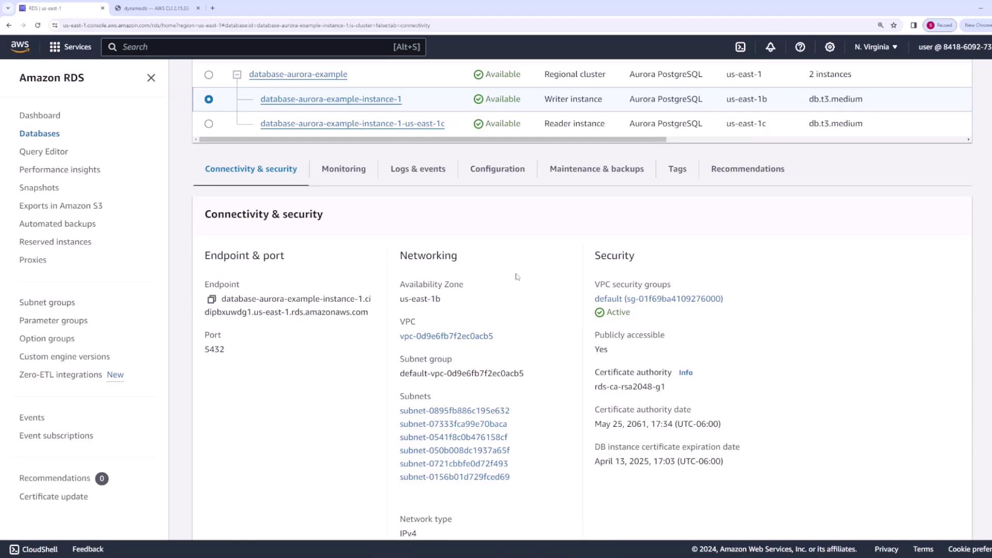Select the reader instance us-east-1c radio button

pos(209,124)
